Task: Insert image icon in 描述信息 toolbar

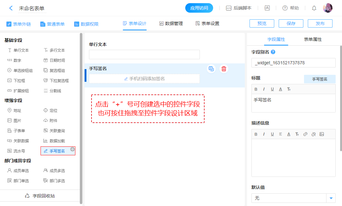Action: 322,134
